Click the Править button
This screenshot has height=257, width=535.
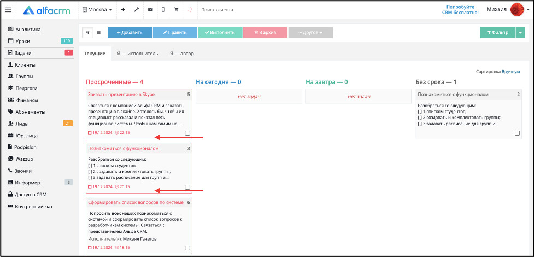[175, 33]
